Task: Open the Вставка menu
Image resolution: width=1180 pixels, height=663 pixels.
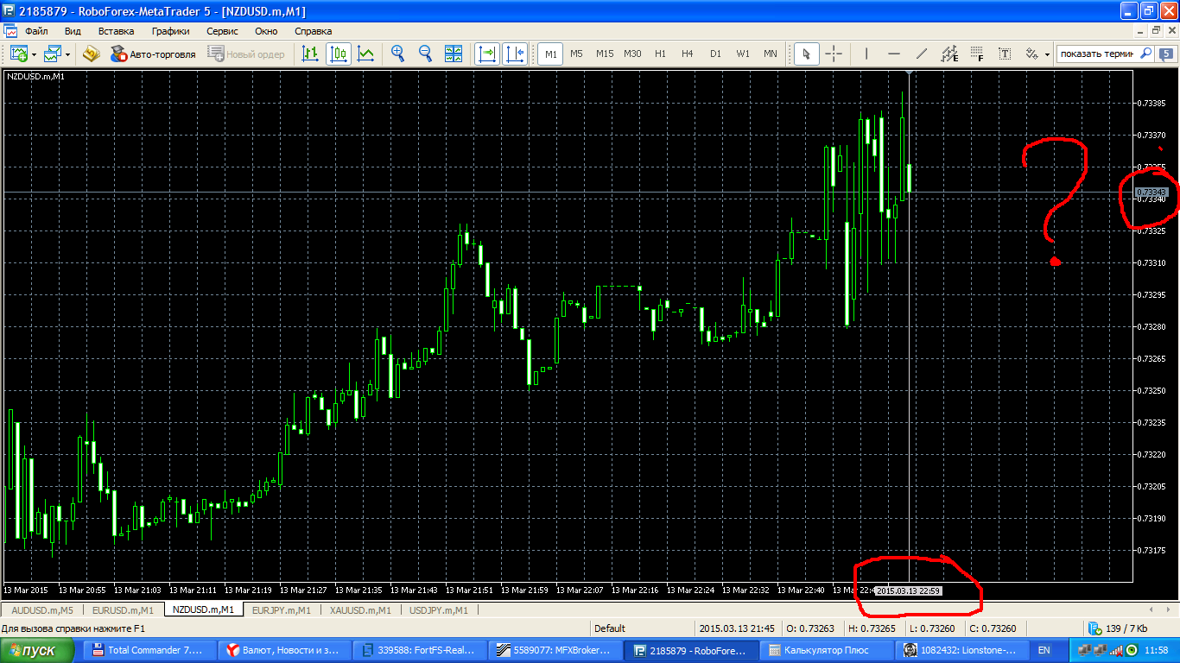Action: click(x=116, y=30)
